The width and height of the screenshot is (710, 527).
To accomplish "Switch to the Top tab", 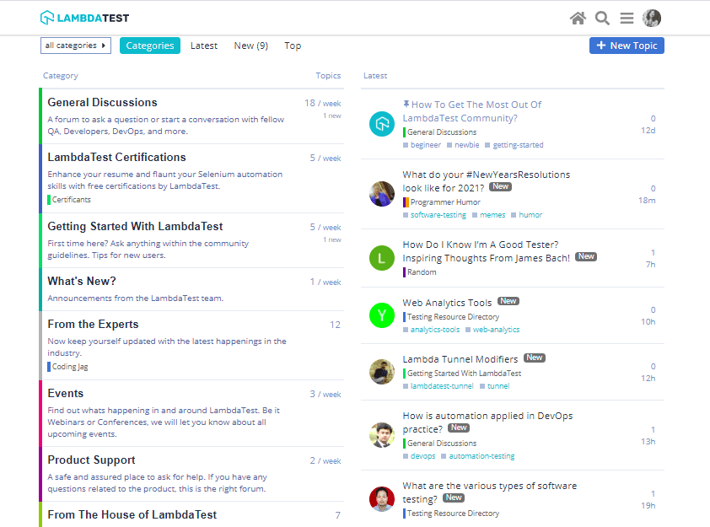I will 293,46.
